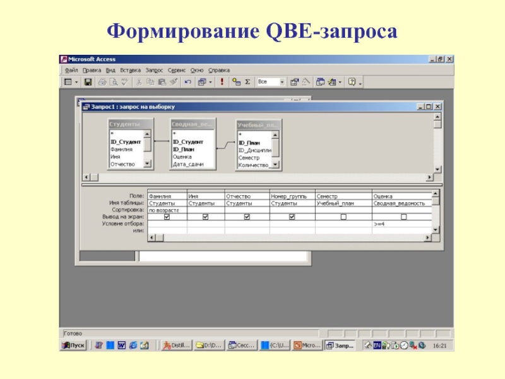505x379 pixels.
Task: Click the Cut scissors icon
Action: coord(139,82)
